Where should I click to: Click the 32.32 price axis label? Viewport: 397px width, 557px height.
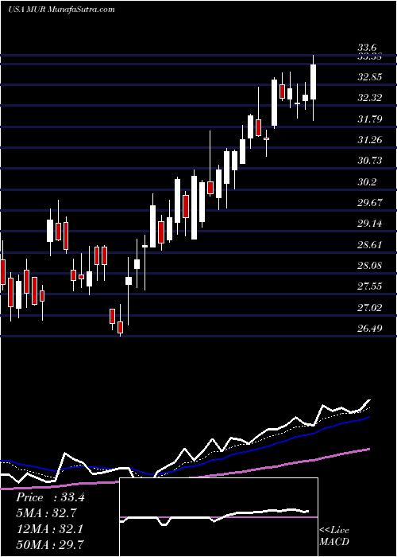(x=370, y=98)
